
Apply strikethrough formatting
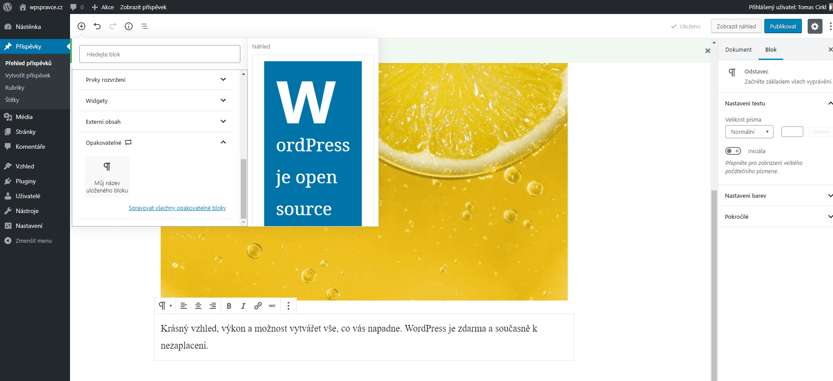pos(272,306)
